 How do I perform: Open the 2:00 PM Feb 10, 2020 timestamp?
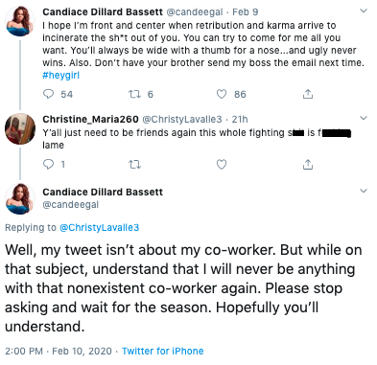point(59,351)
